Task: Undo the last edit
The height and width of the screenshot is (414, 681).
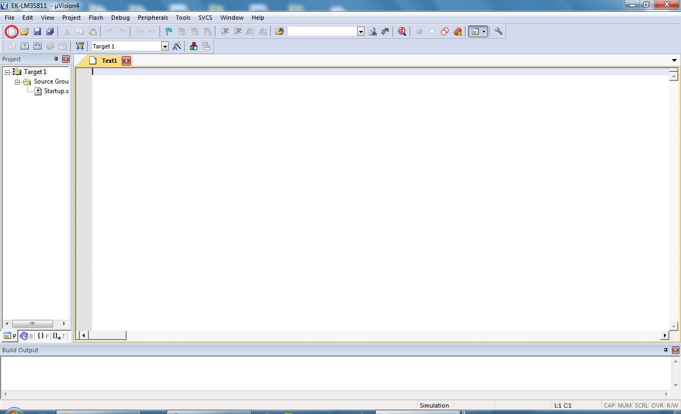Action: click(x=110, y=31)
